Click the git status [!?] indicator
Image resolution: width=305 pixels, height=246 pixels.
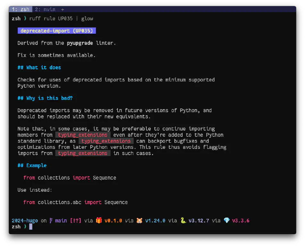pos(76,220)
